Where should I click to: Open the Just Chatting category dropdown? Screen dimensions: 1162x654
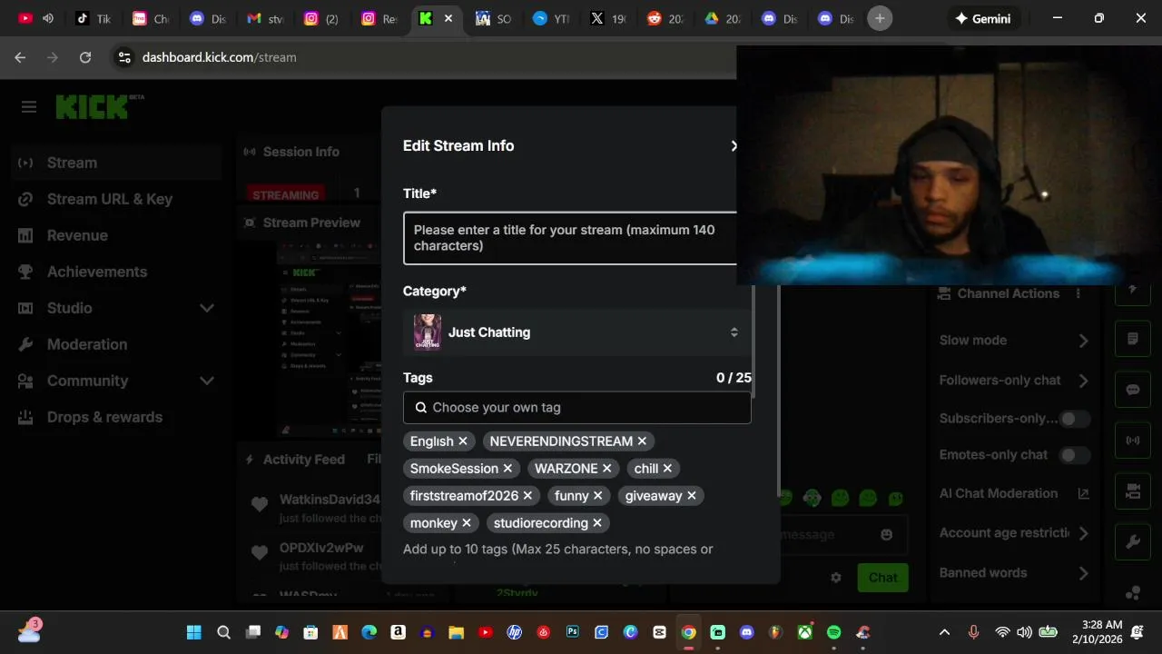click(x=577, y=332)
